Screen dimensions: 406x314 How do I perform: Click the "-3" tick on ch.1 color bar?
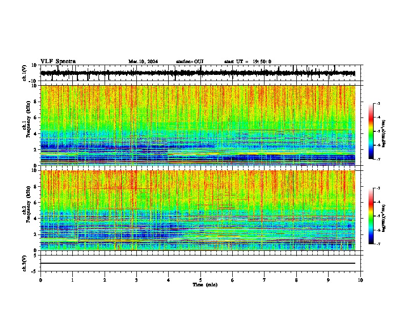pyautogui.click(x=378, y=103)
